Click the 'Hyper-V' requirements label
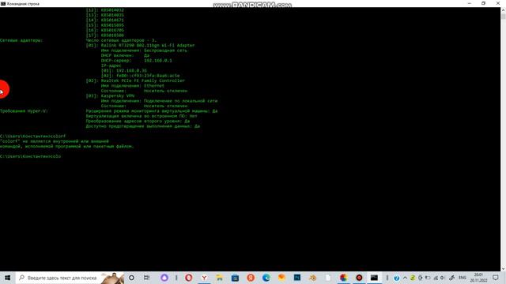 [24, 110]
